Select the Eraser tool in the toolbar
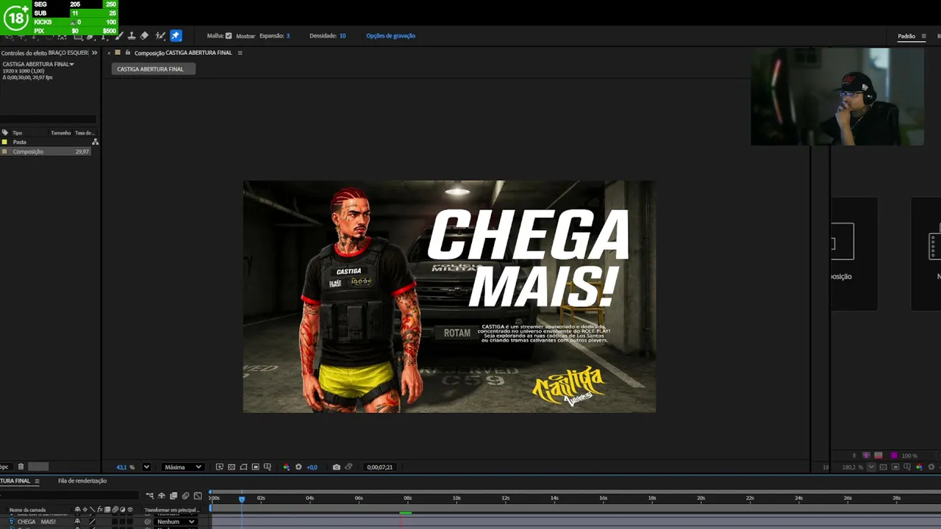Image resolution: width=941 pixels, height=529 pixels. click(144, 35)
